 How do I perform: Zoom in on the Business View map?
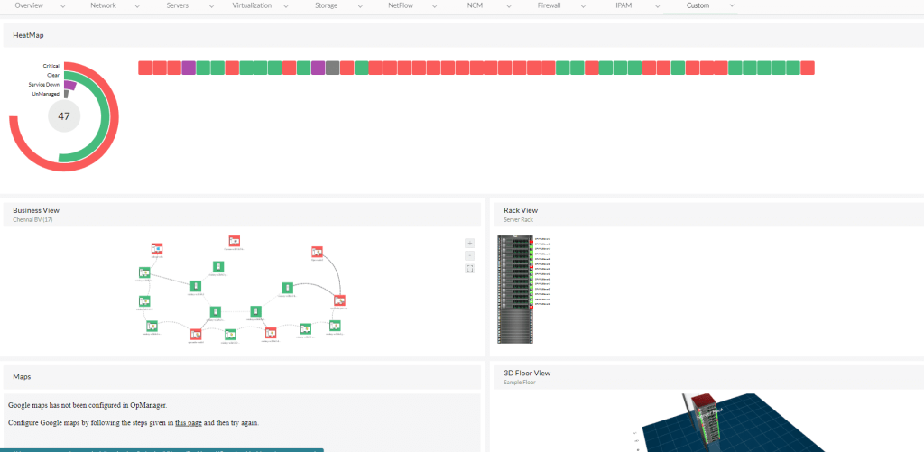469,243
